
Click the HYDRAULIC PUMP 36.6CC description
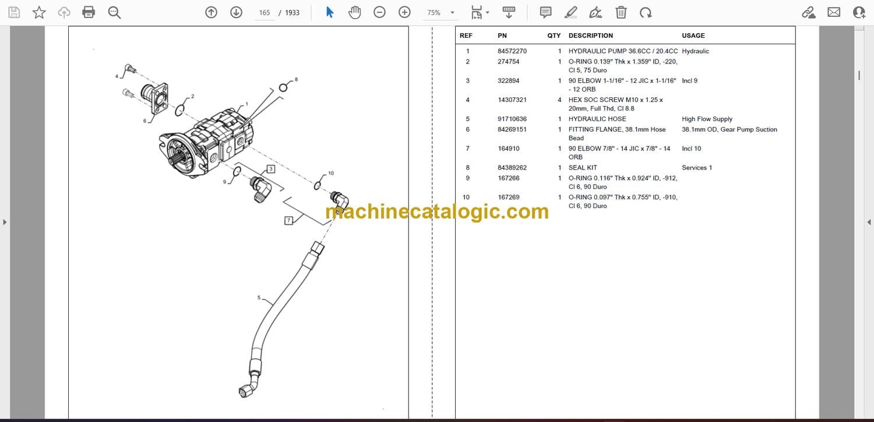(x=623, y=51)
